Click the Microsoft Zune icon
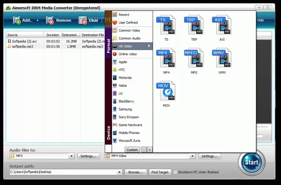281x185 pixels. (x=115, y=141)
